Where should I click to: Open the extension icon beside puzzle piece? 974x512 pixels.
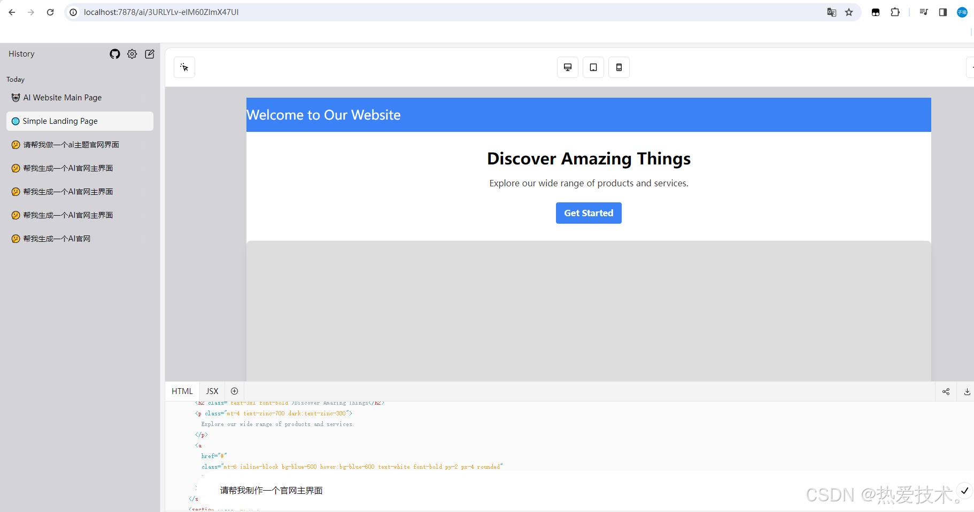click(876, 12)
